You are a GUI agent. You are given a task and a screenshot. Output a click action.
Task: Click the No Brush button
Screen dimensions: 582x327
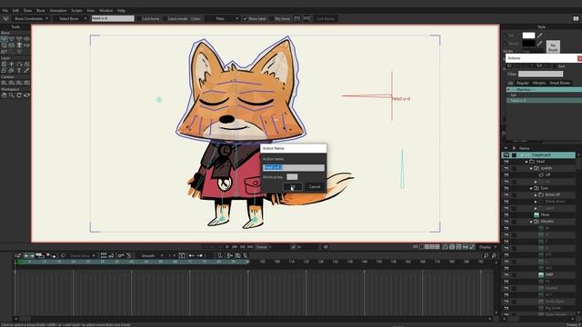pyautogui.click(x=553, y=47)
